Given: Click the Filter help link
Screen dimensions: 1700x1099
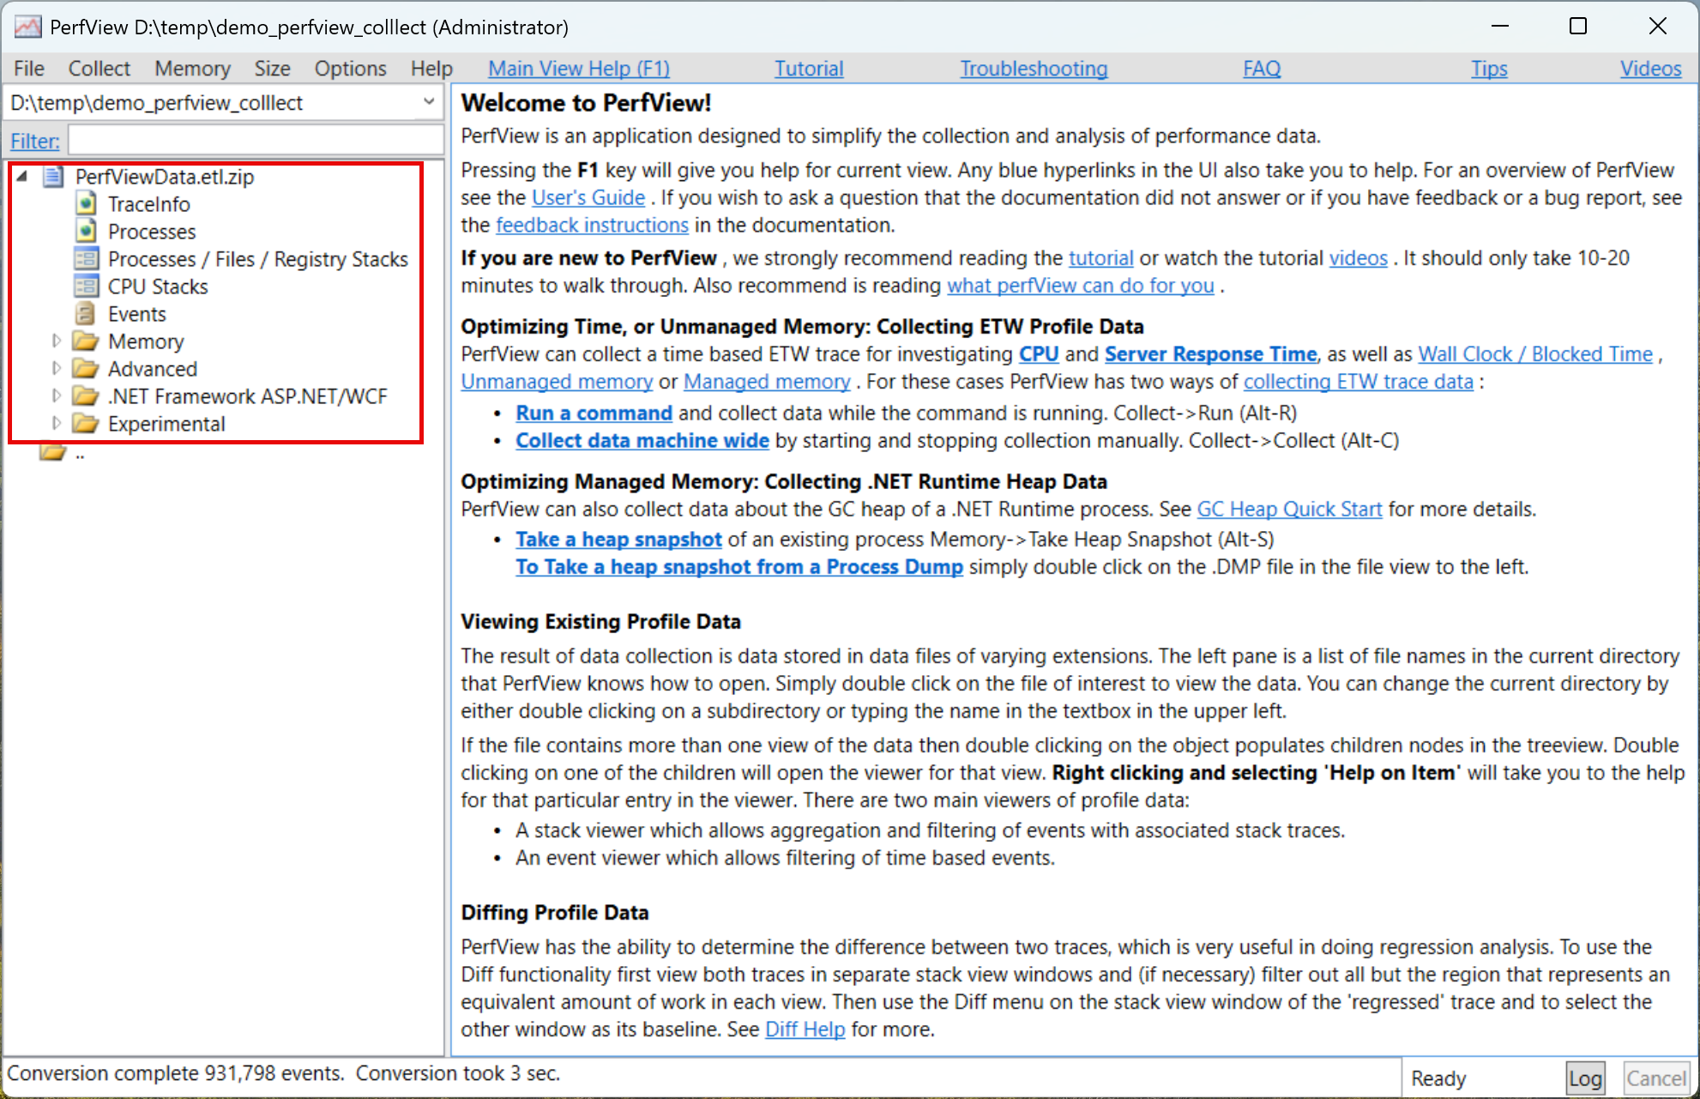Looking at the screenshot, I should tap(35, 141).
